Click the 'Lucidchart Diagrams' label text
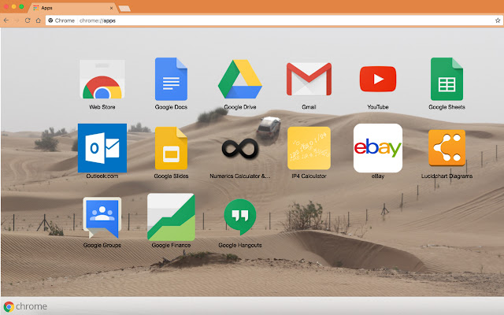The width and height of the screenshot is (504, 315). click(447, 176)
